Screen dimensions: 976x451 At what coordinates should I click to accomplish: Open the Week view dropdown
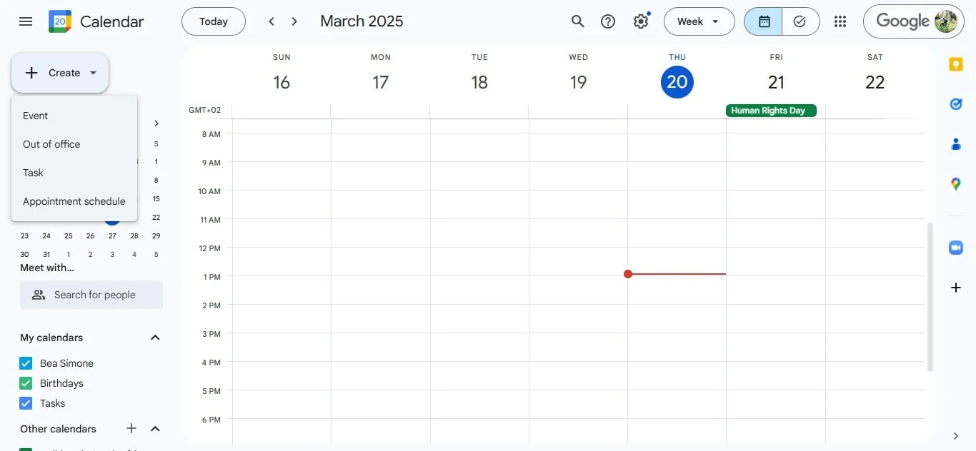[698, 21]
